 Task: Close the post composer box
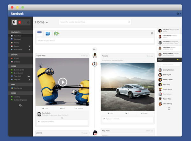(x=152, y=33)
